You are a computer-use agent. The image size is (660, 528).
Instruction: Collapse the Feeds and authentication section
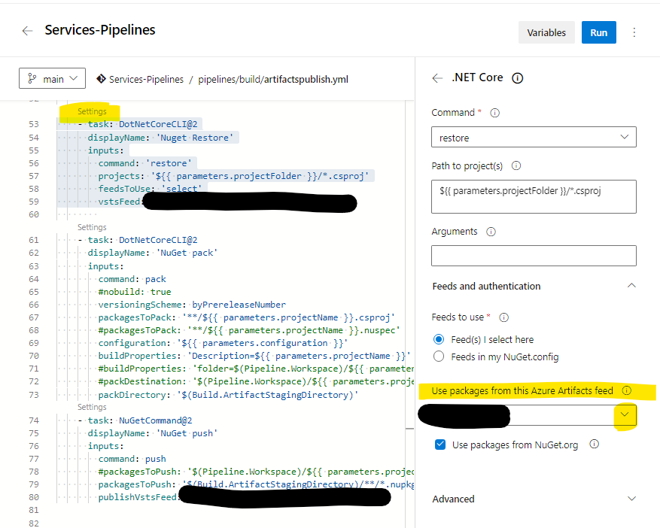pyautogui.click(x=631, y=286)
